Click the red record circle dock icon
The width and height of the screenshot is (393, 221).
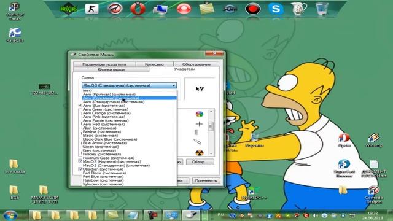252,9
